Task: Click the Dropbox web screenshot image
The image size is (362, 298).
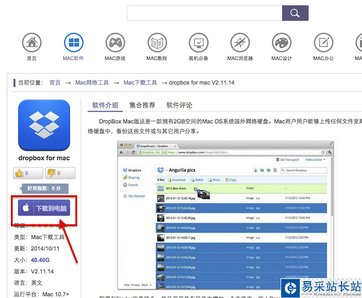Action: pos(226,215)
